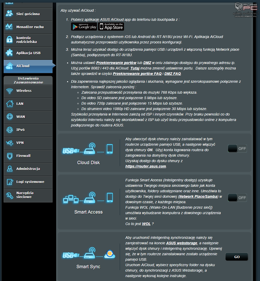Screen dimensions: 260x281
Task: Click the LAN house icon
Action: [x=10, y=104]
